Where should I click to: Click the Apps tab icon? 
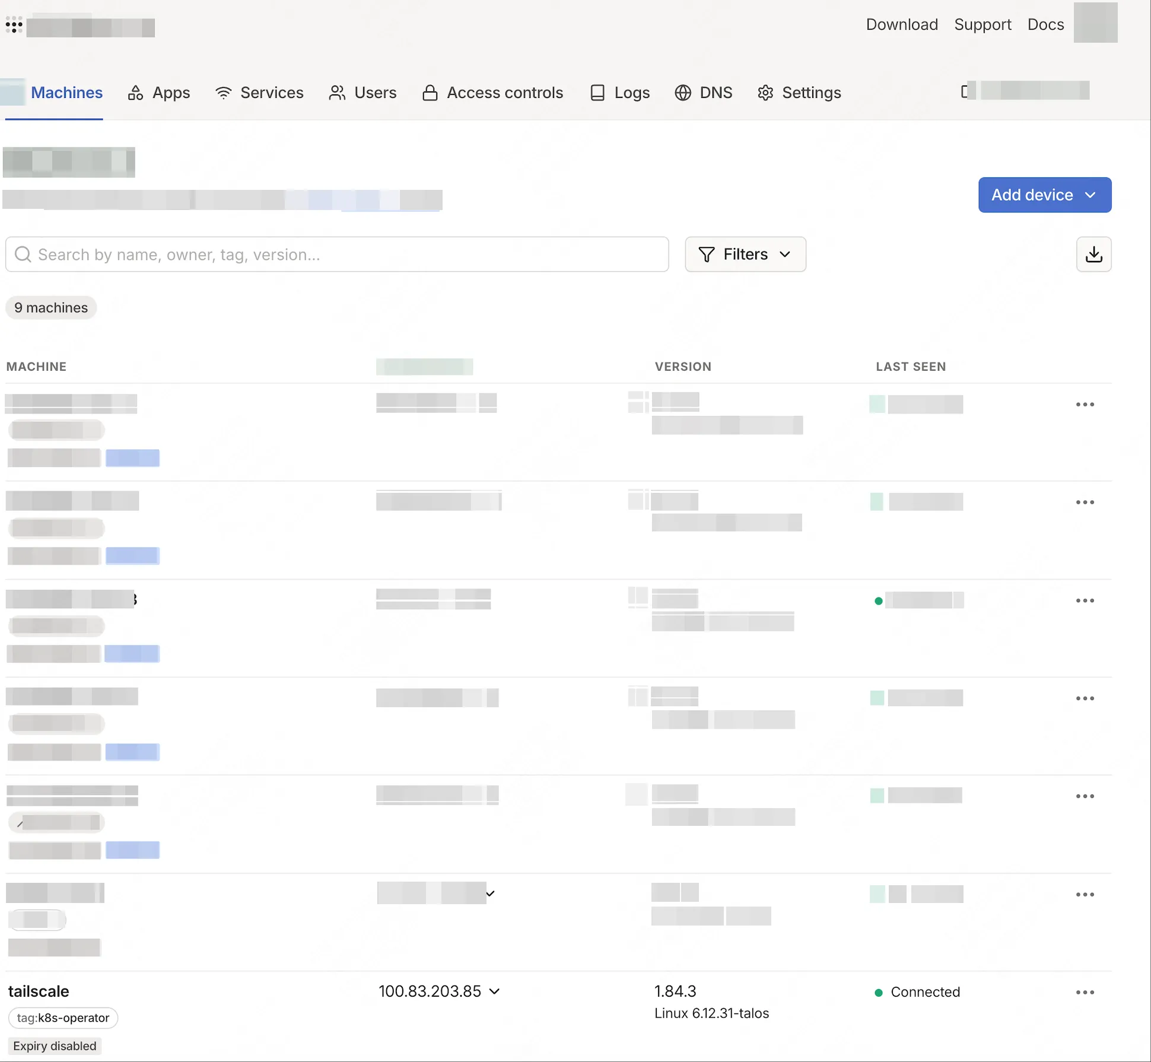[x=135, y=93]
